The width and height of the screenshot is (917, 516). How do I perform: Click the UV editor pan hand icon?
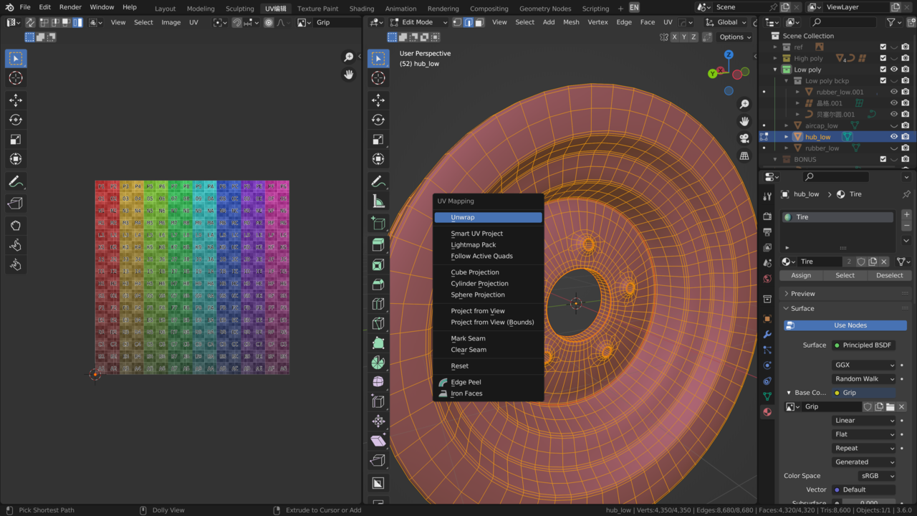click(349, 75)
